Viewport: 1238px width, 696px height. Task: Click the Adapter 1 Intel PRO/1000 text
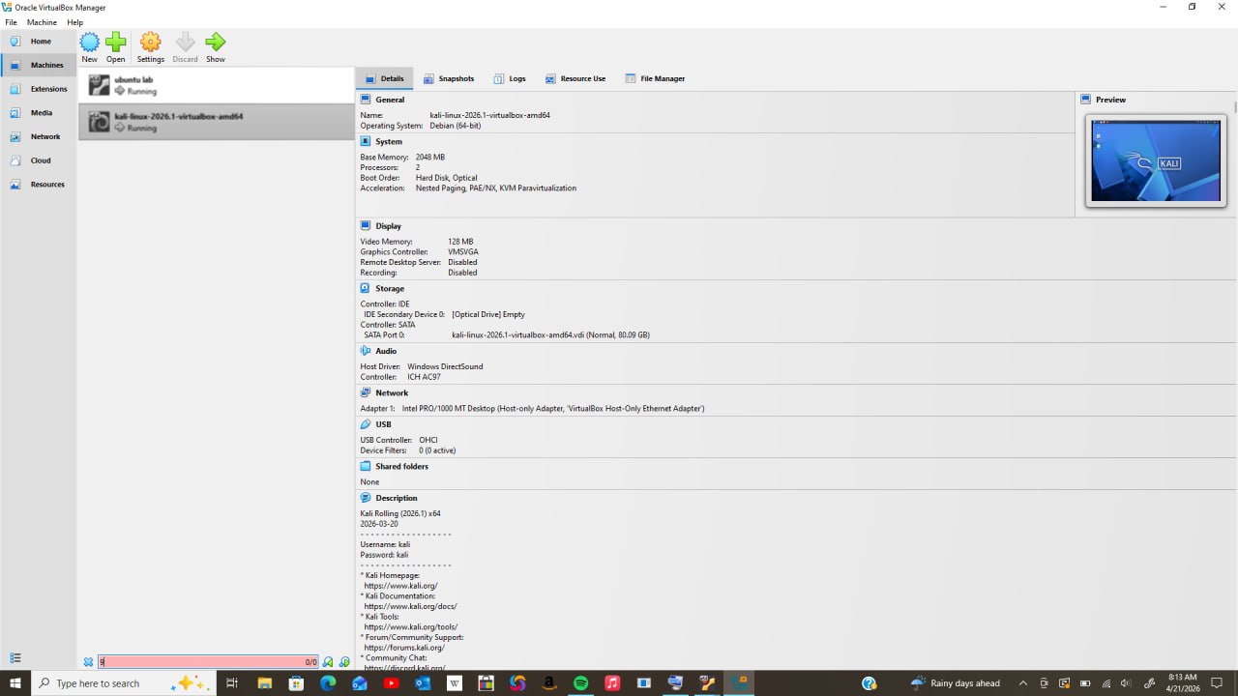click(553, 409)
